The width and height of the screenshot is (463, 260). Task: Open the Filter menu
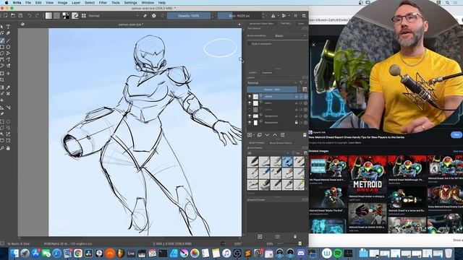click(x=103, y=3)
